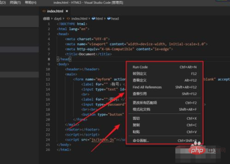
Task: Select 查看引用 (Shift+F12) in the context menu
Action: pyautogui.click(x=164, y=94)
